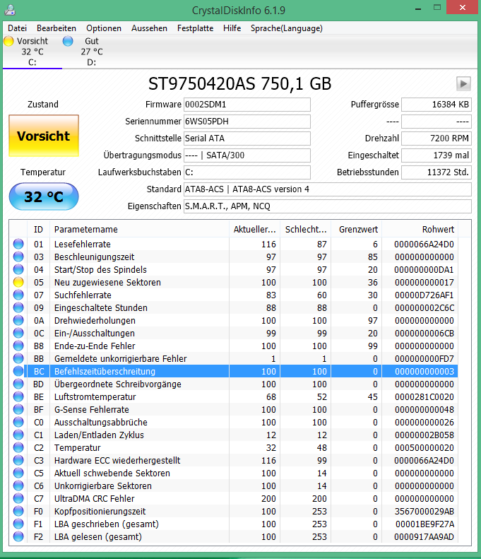
Task: Click the Parametername column header
Action: [x=139, y=229]
